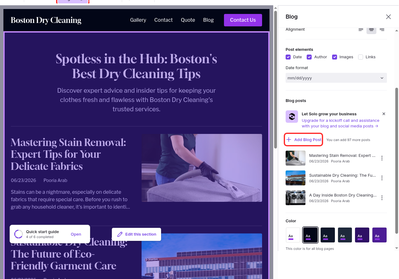Select Mastering Stain Removal post thumbnail in panel
The width and height of the screenshot is (399, 279).
pos(296,158)
